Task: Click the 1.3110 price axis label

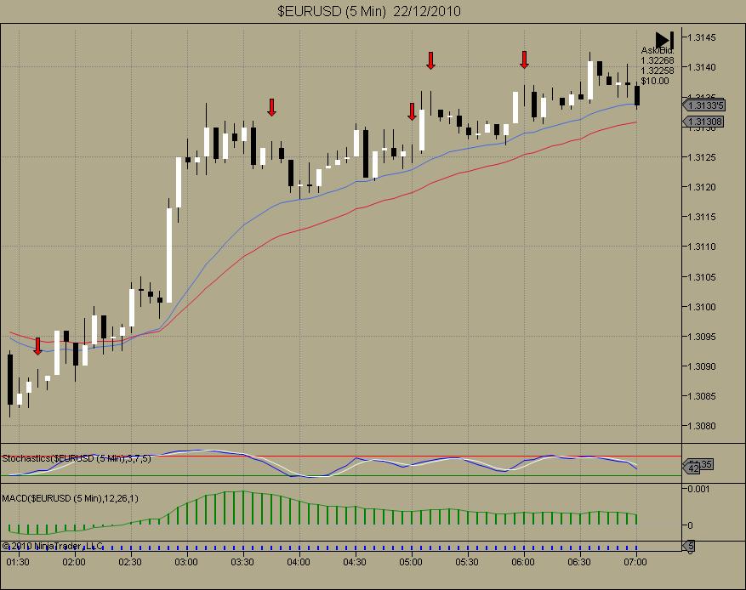Action: pos(703,247)
